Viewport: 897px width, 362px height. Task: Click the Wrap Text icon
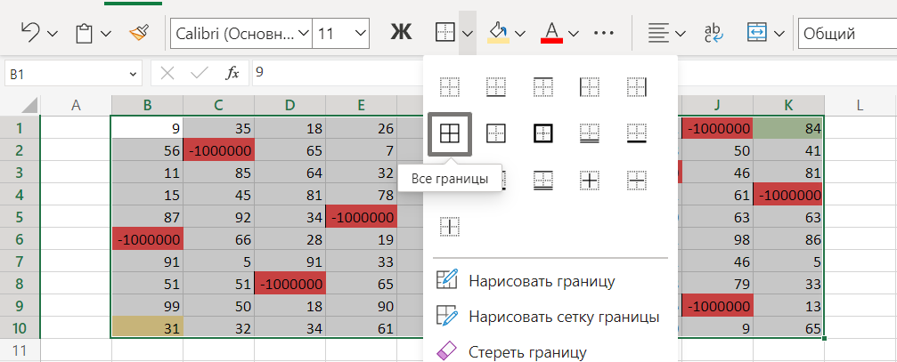pos(714,34)
